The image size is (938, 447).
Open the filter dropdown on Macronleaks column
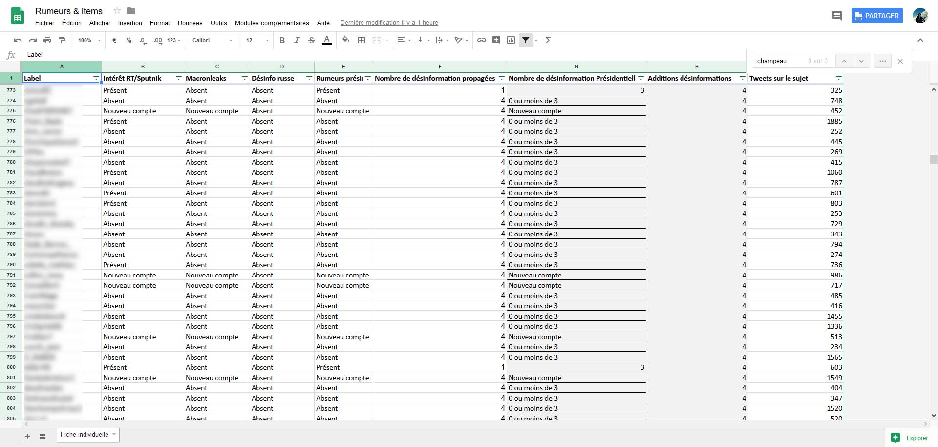[x=245, y=78]
